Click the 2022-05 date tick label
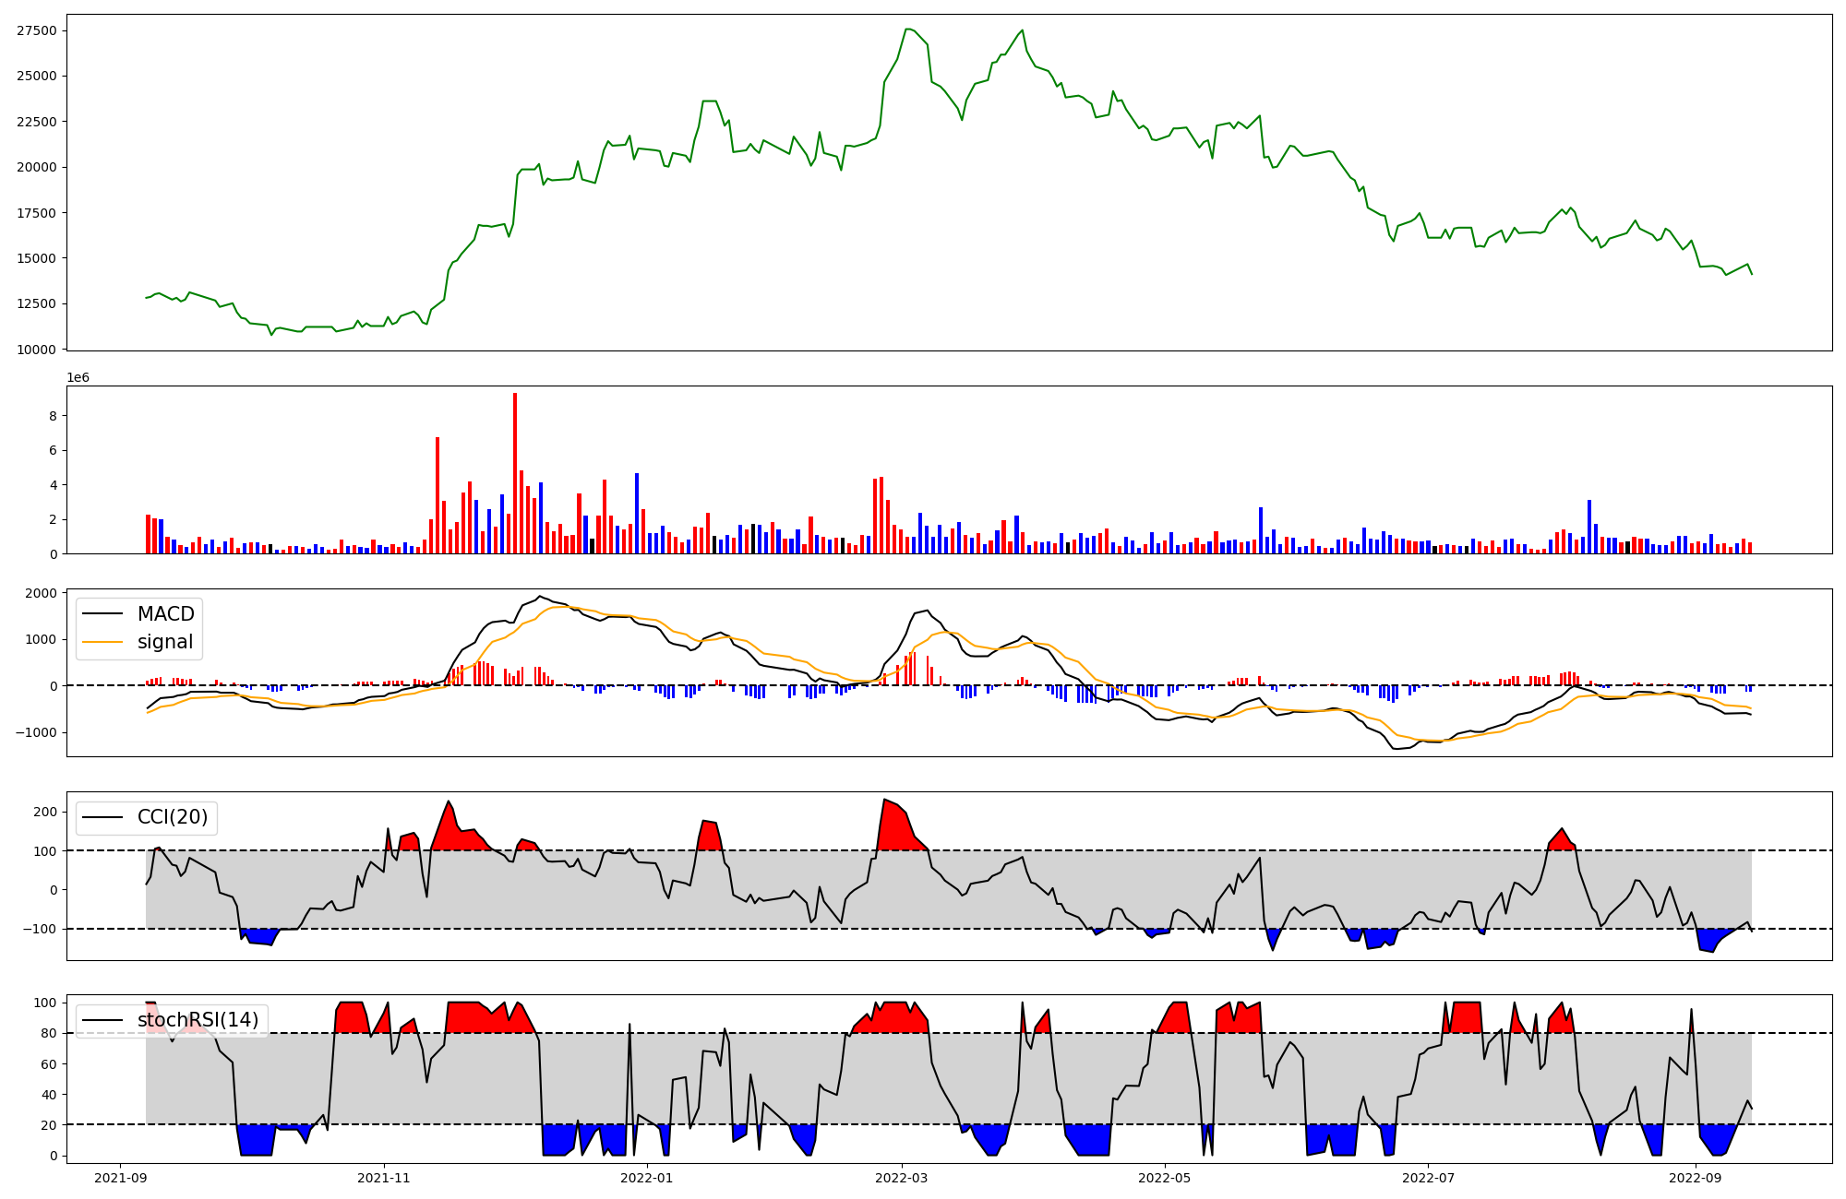1846x1199 pixels. [x=1164, y=1178]
